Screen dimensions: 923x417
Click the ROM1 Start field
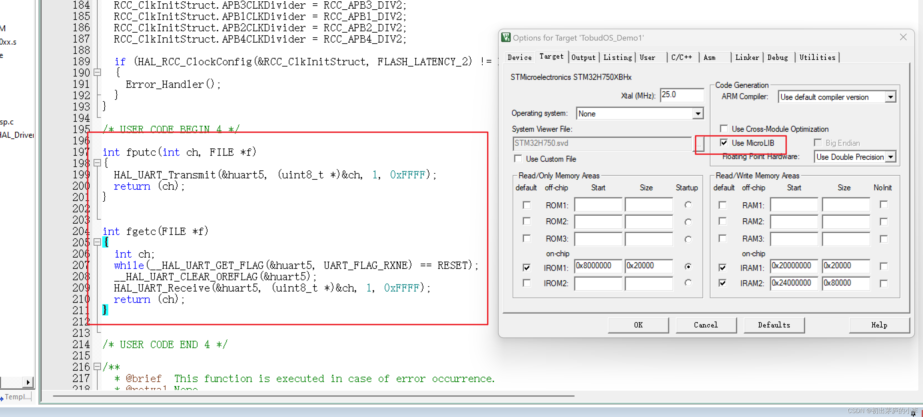click(598, 205)
